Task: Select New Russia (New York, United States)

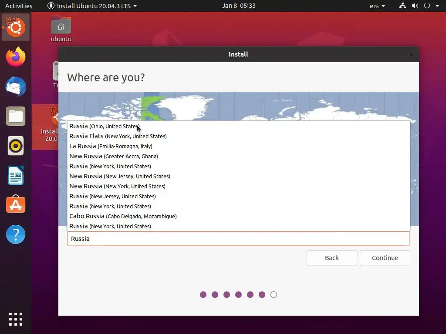Action: [x=239, y=186]
